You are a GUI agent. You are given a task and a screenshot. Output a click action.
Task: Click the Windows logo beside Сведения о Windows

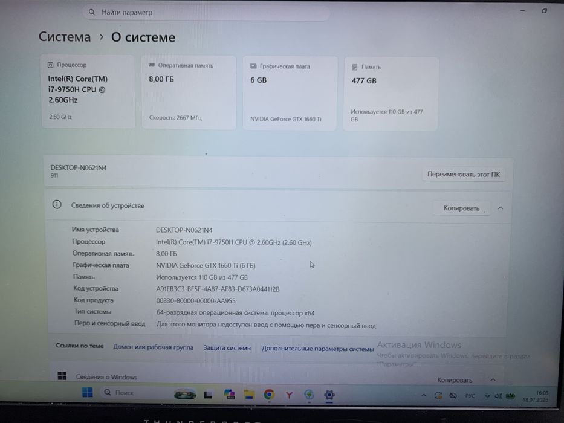point(62,376)
